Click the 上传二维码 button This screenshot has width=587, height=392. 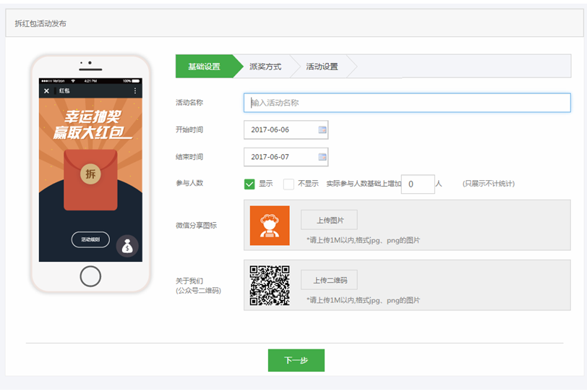click(329, 280)
